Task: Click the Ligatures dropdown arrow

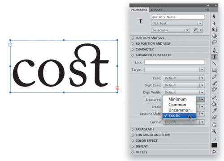Action: pos(202,99)
